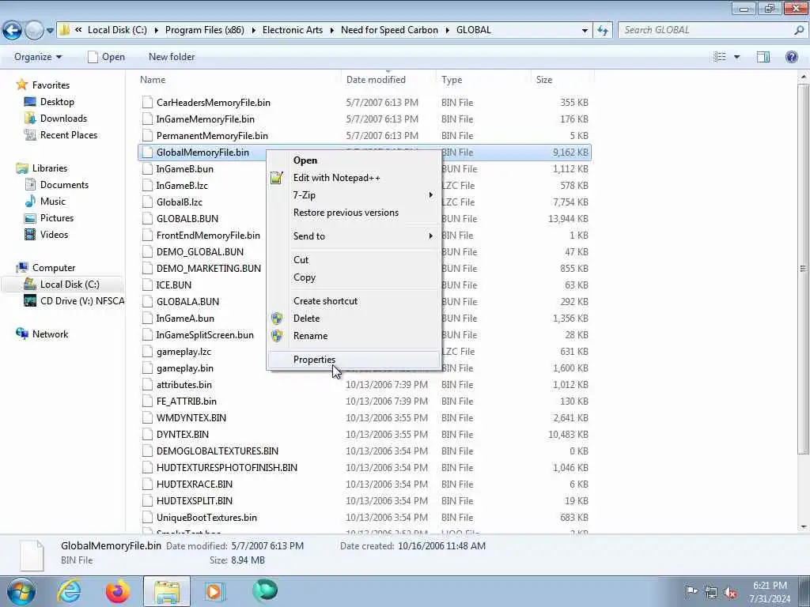Click Need for Speed Carbon breadcrumb
Screen dimensions: 810x607
pos(389,30)
